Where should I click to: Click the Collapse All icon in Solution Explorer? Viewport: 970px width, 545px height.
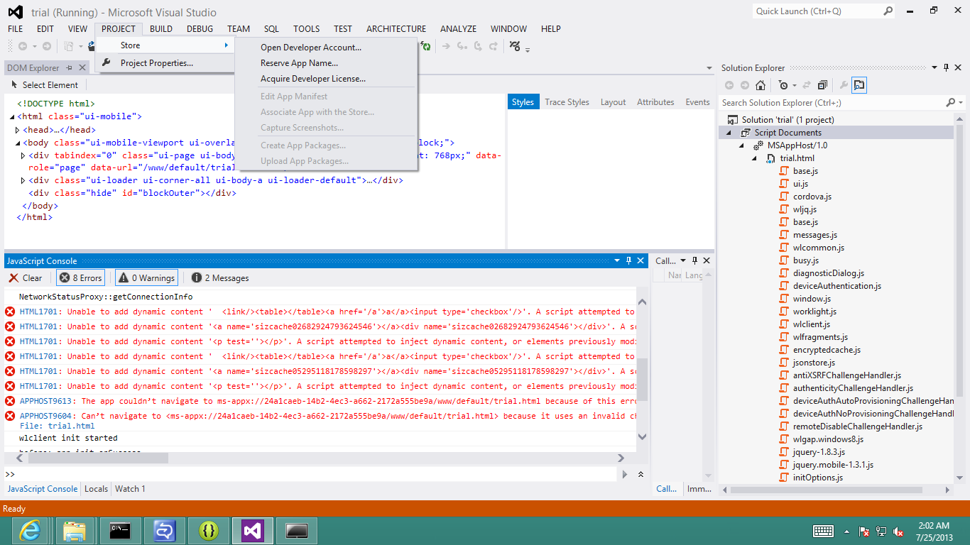822,85
